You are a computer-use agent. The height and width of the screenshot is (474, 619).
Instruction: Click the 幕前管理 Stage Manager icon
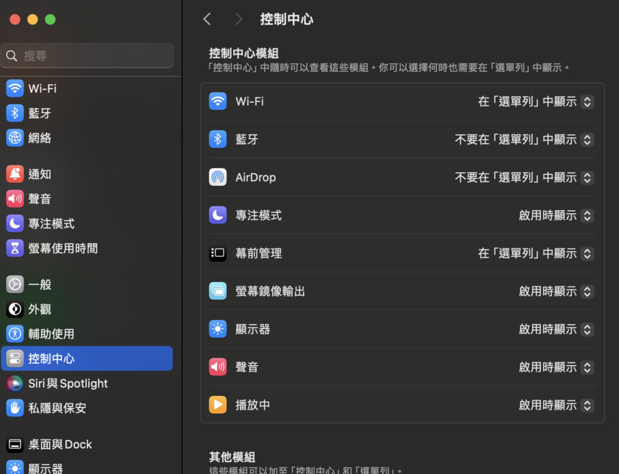coord(218,254)
